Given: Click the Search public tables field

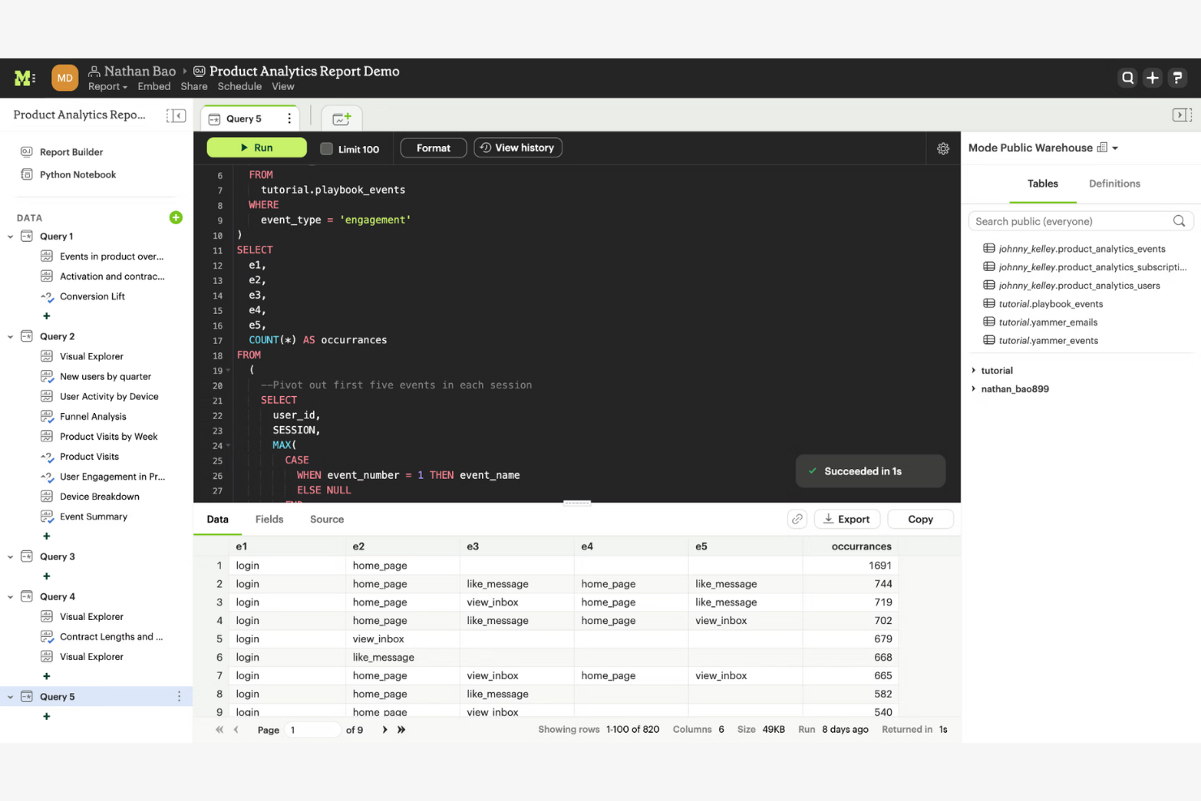Looking at the screenshot, I should (1071, 222).
